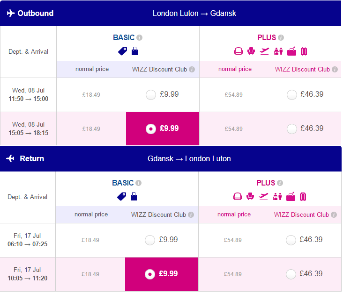Click the large cabin bag icon in Return PLUS
The image size is (343, 293).
coord(291,197)
